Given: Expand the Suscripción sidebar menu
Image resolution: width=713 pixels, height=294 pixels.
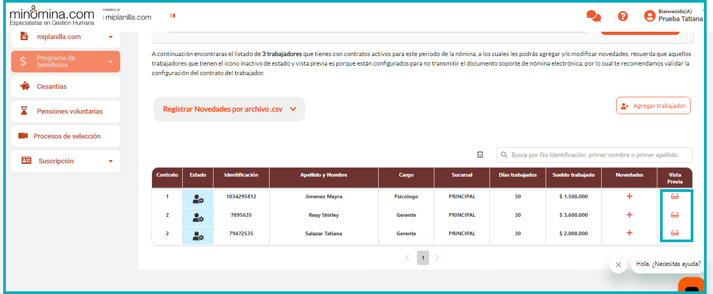Looking at the screenshot, I should (x=66, y=161).
